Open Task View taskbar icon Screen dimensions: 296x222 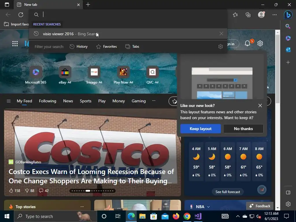pos(118,216)
